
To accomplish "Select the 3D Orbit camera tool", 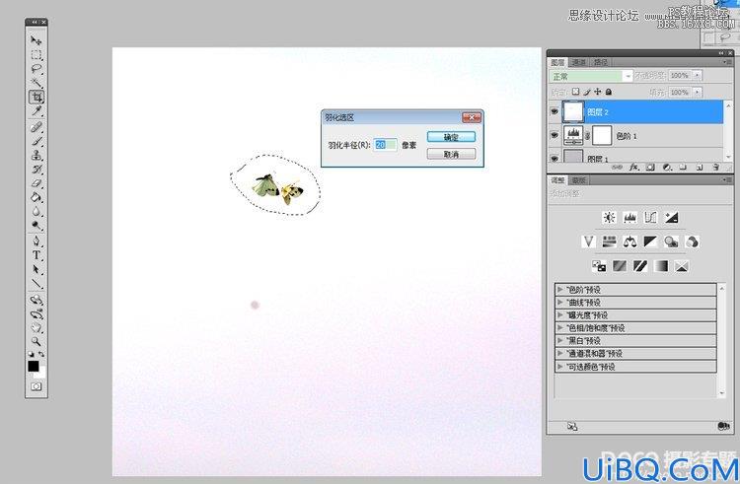I will pos(37,313).
